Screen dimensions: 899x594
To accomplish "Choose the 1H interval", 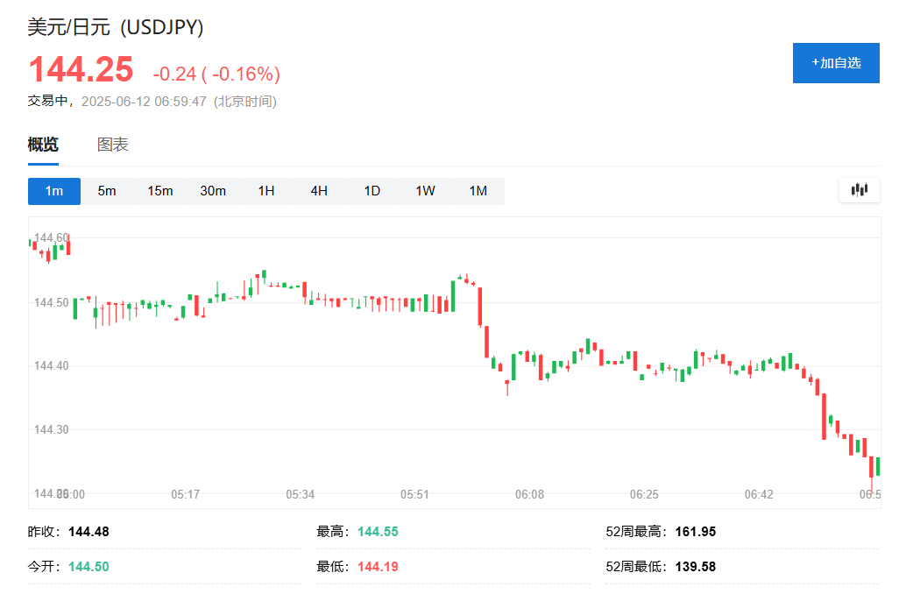I will point(266,191).
